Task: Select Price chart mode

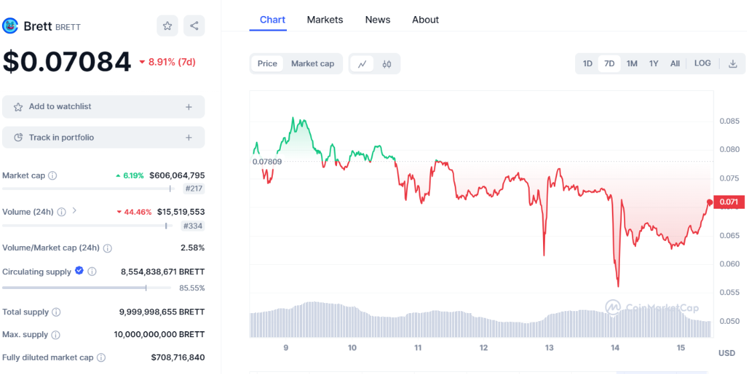Action: point(268,64)
